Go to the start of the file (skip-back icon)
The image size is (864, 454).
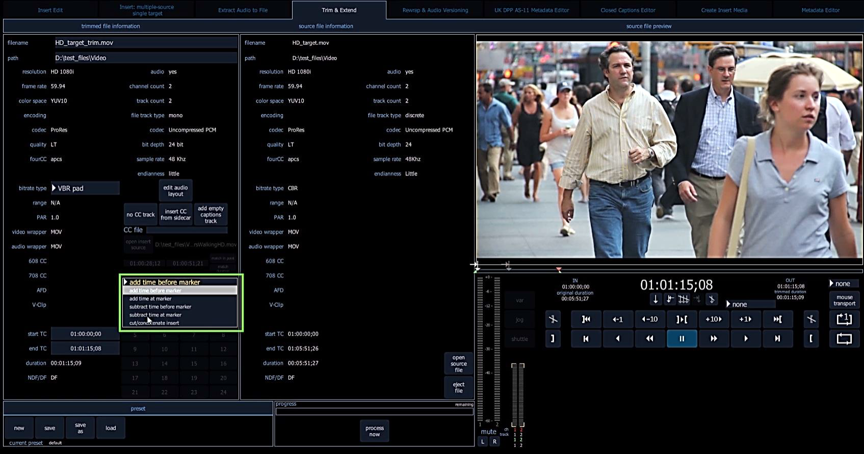click(586, 338)
